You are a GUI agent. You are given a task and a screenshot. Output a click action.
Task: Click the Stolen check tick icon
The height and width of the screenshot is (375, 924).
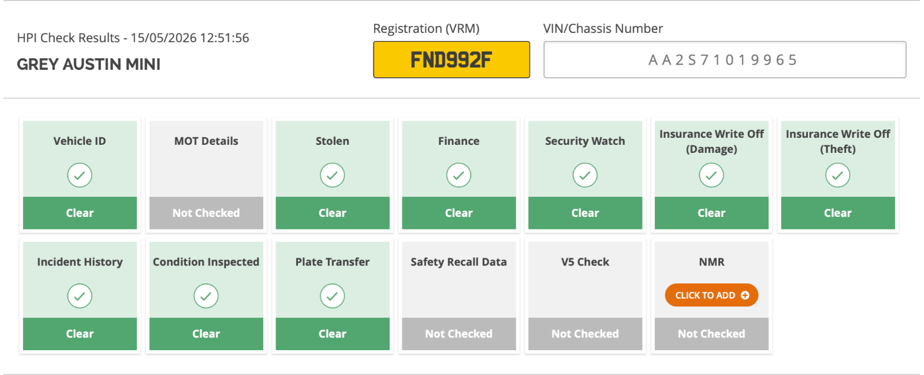[332, 175]
